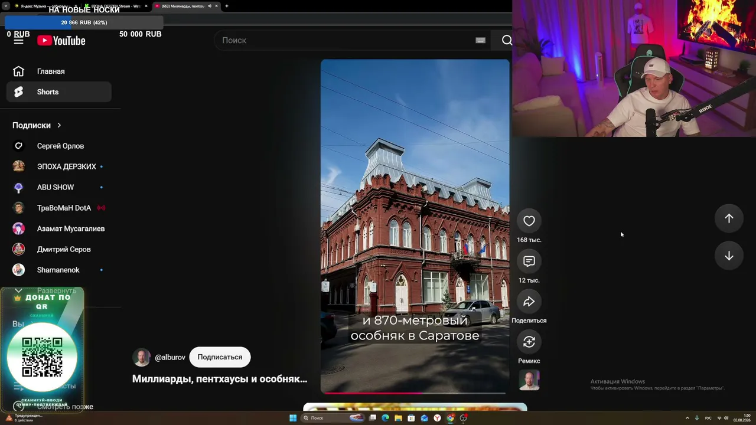The image size is (756, 425).
Task: Click the Подписаться subscribe button
Action: pyautogui.click(x=220, y=357)
